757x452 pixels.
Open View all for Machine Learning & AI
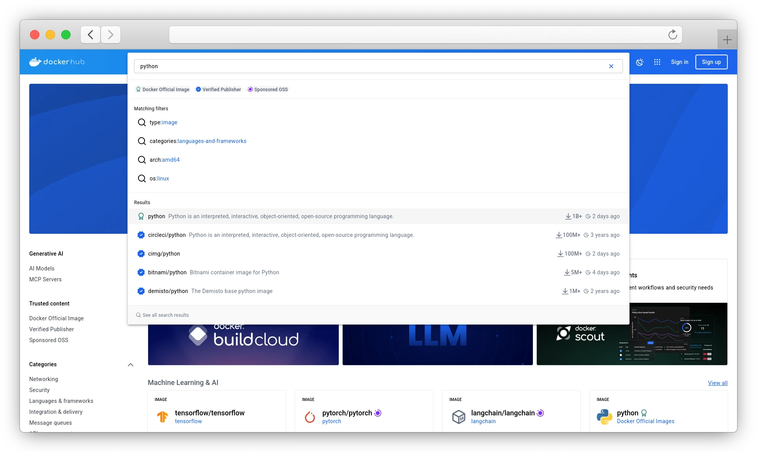pos(717,383)
